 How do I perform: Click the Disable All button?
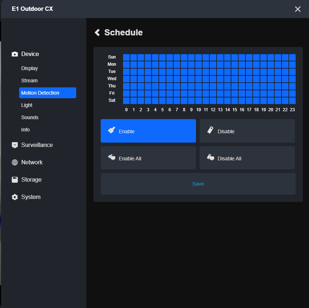pyautogui.click(x=247, y=158)
